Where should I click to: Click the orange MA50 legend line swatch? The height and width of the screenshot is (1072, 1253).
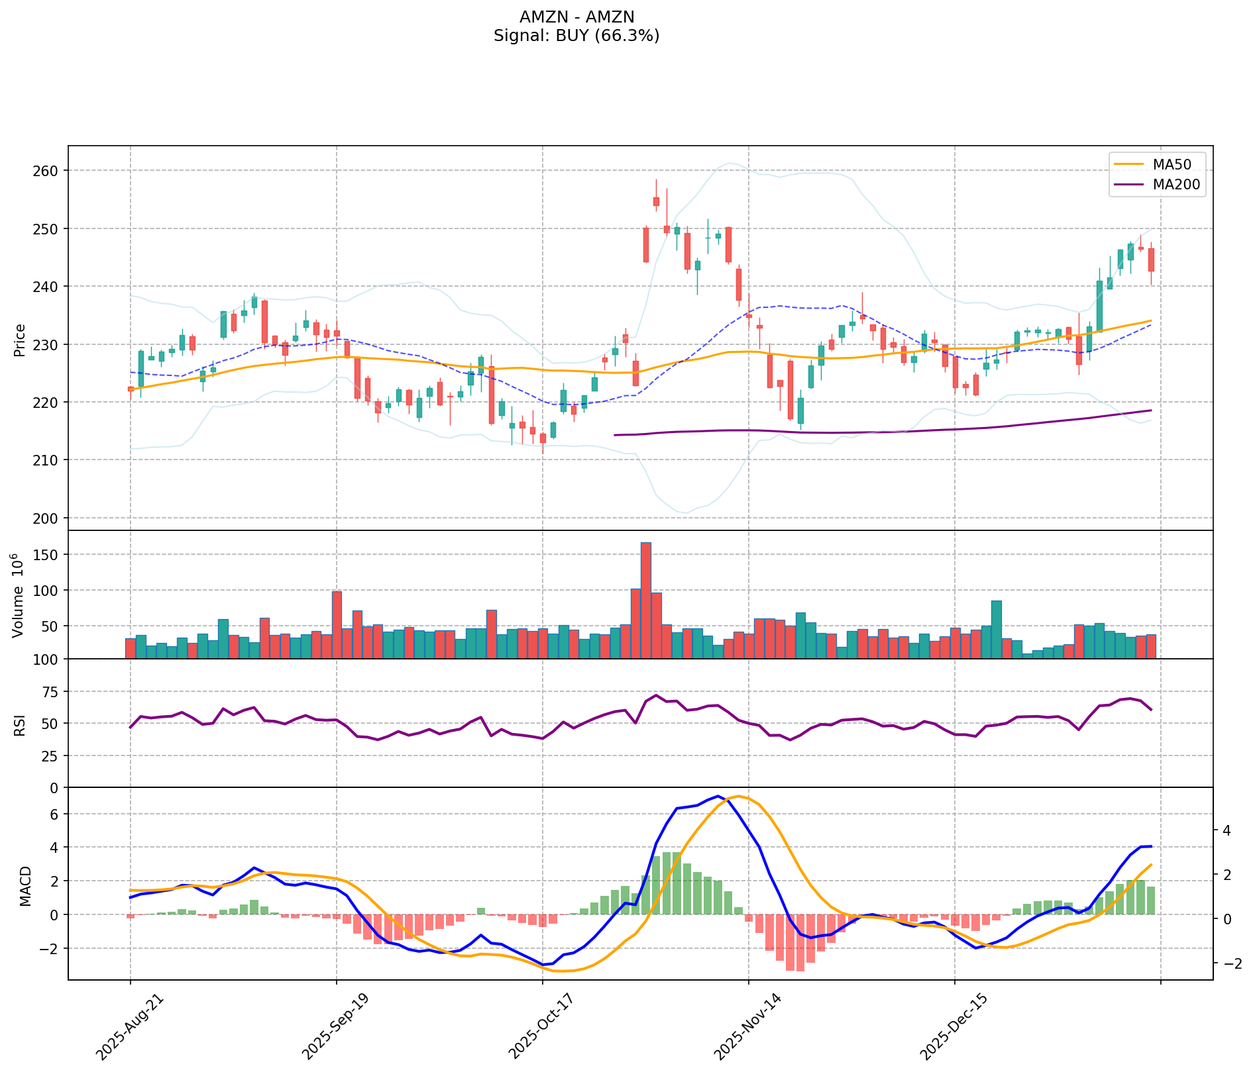(x=1128, y=164)
